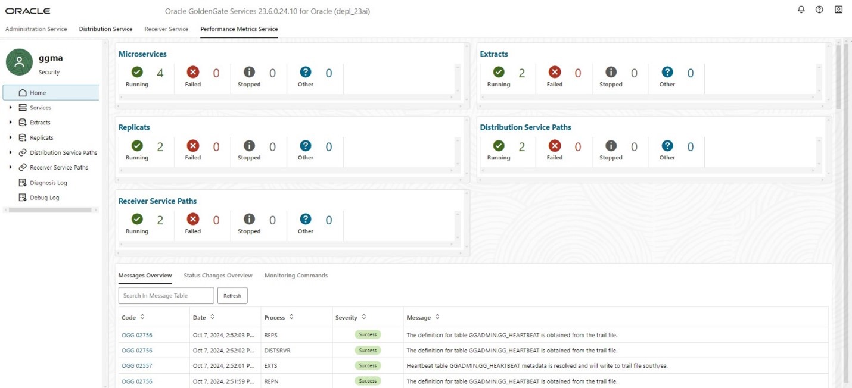Click Replicats Failed red X icon
This screenshot has height=388, width=852.
pyautogui.click(x=193, y=146)
